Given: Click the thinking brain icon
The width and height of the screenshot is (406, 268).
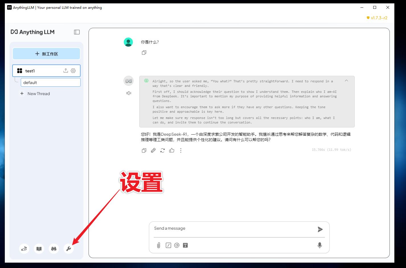Looking at the screenshot, I should pos(146,81).
